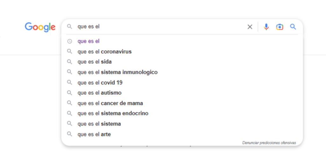Pick suggestion 'que es el sistema endocrino'
This screenshot has width=326, height=163.
click(x=182, y=114)
